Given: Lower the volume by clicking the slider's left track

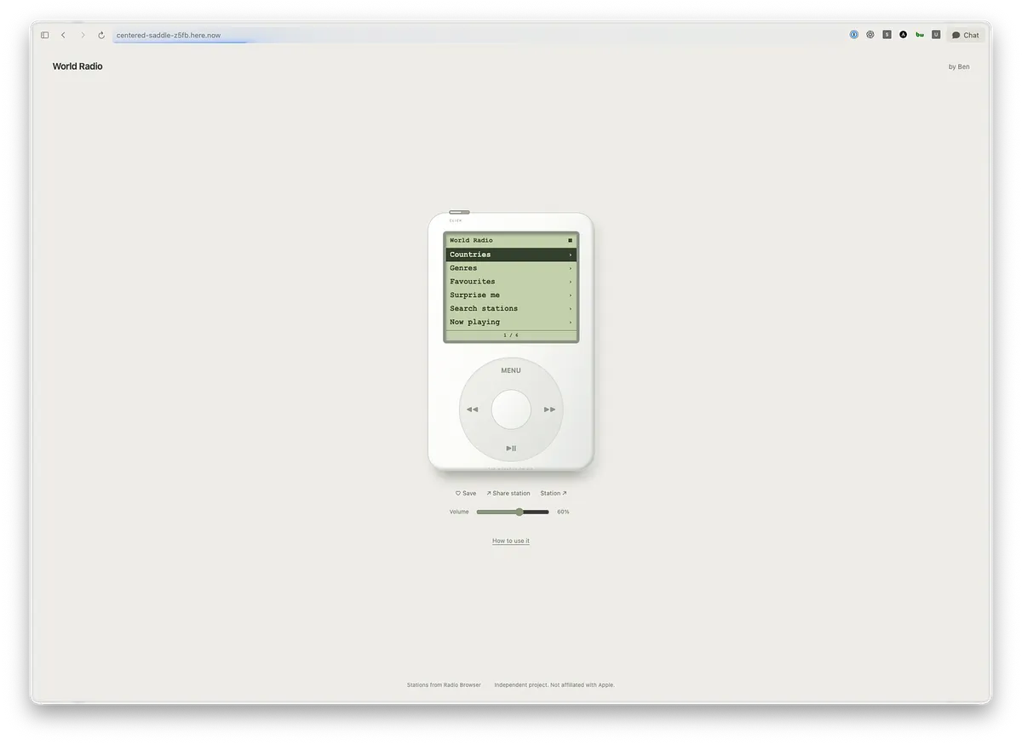Looking at the screenshot, I should pos(496,512).
